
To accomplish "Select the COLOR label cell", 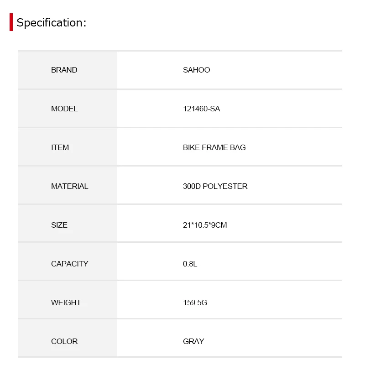I will [68, 341].
